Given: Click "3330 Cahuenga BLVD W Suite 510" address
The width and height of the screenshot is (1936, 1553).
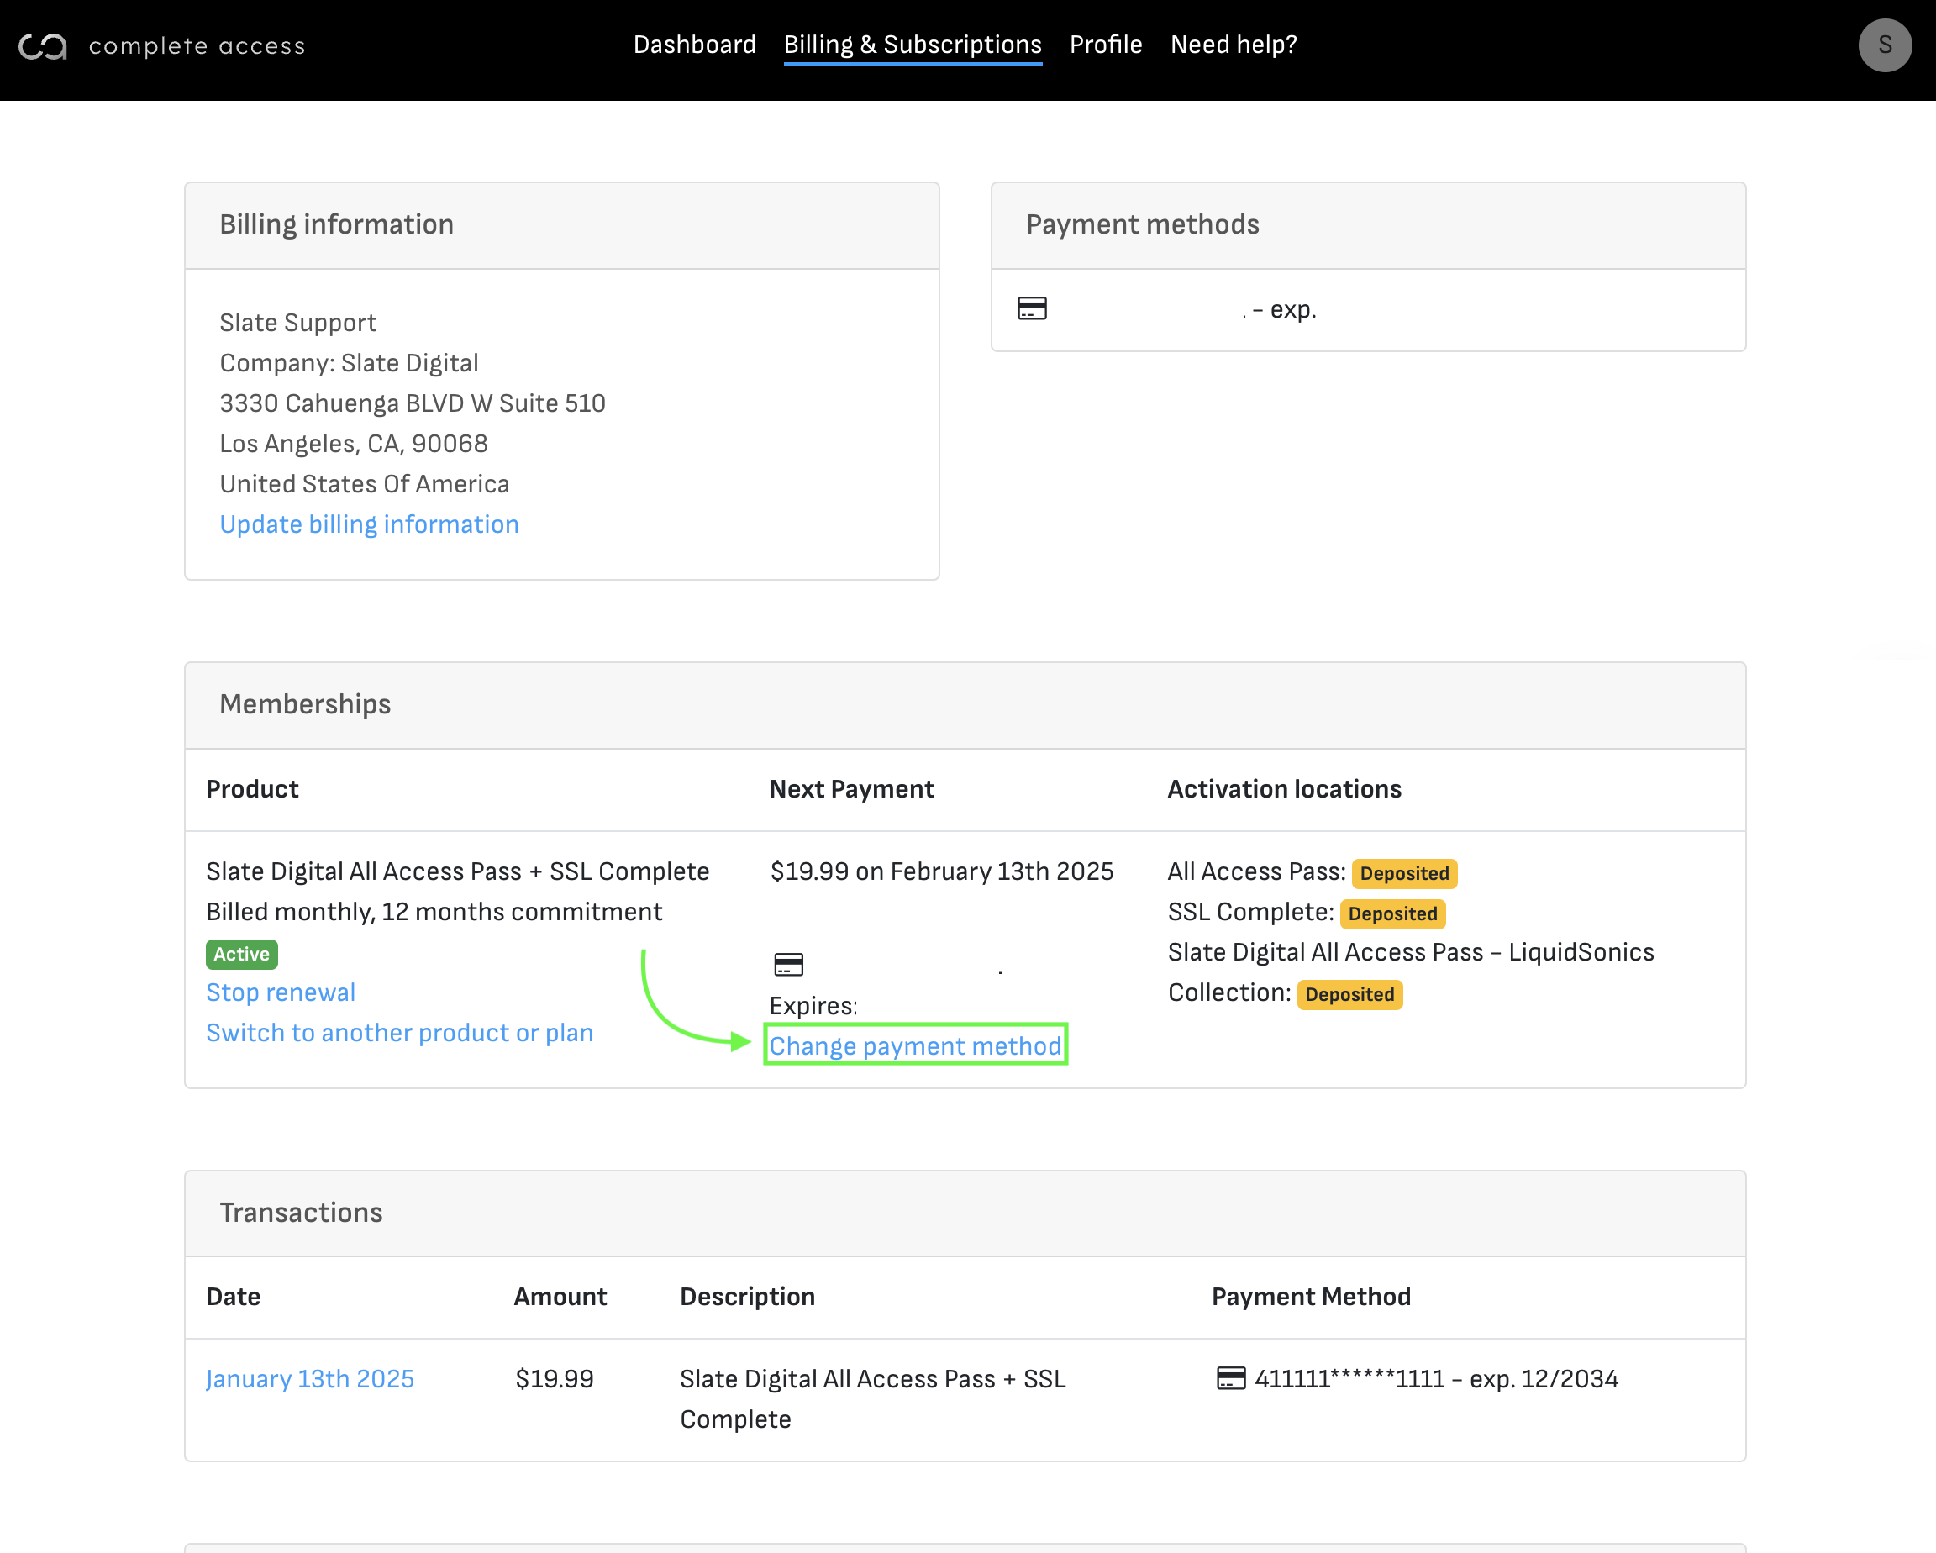Looking at the screenshot, I should tap(413, 403).
